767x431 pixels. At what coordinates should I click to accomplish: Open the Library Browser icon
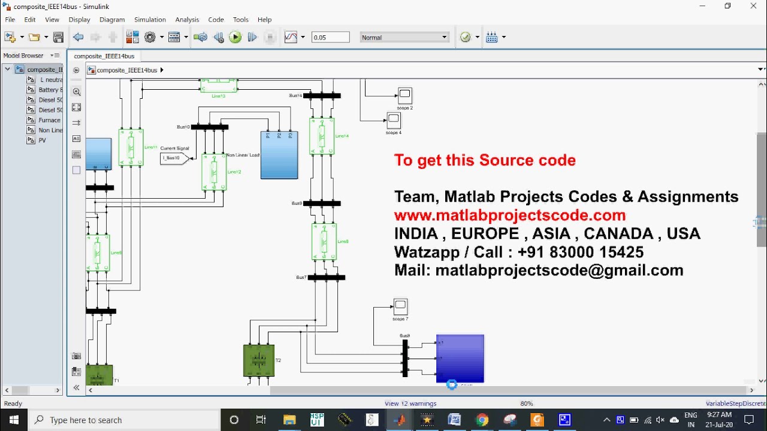[x=132, y=37]
